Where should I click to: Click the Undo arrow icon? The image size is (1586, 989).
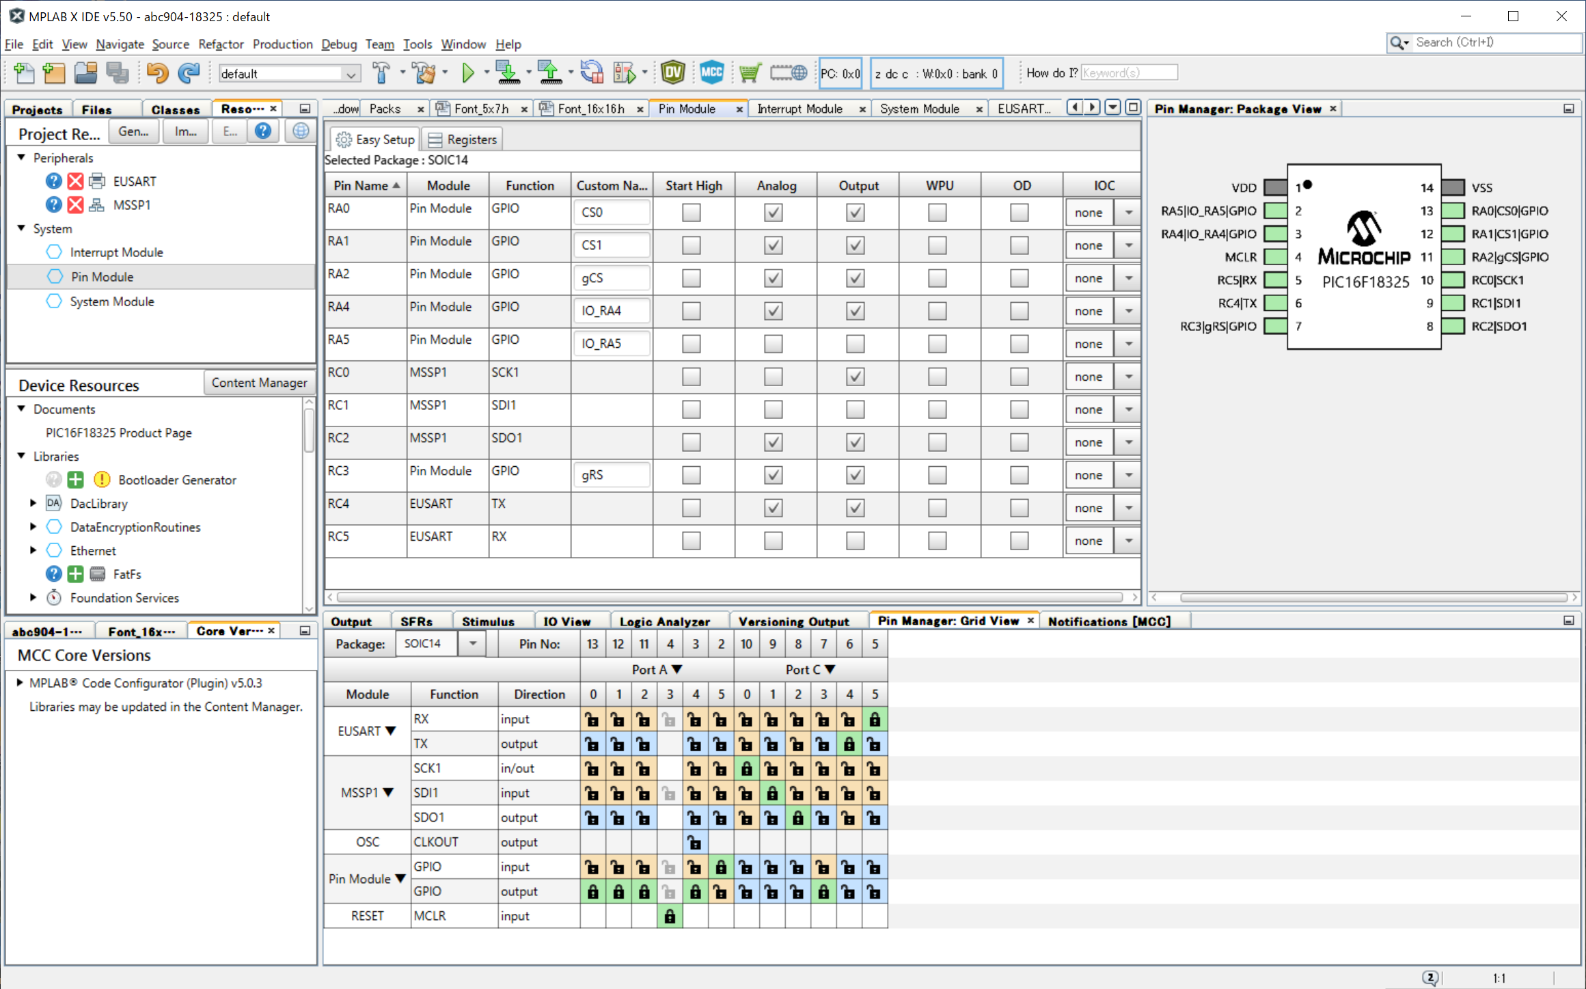tap(157, 73)
